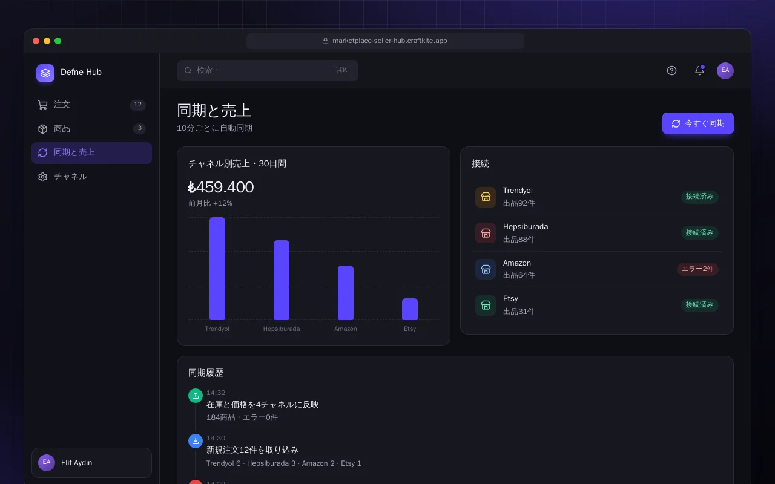The width and height of the screenshot is (775, 484).
Task: Click the Defne Hub stacked-layers logo
Action: pyautogui.click(x=45, y=73)
